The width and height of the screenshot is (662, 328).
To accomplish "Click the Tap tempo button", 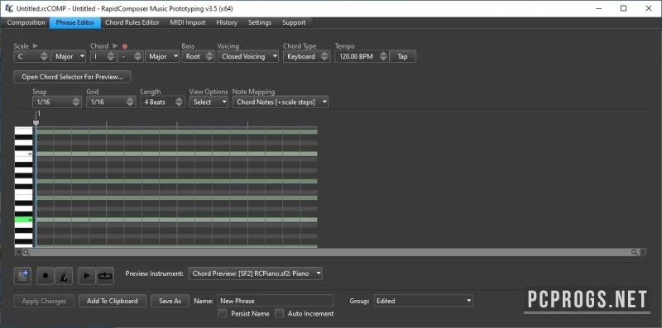I will [402, 56].
